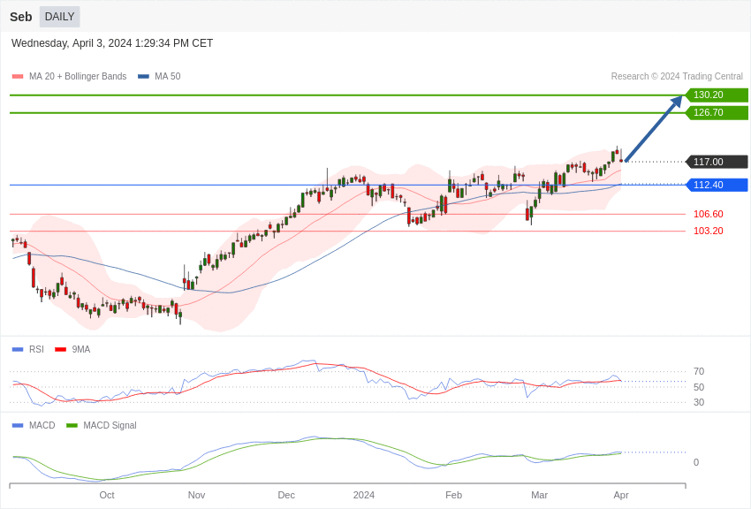Click the MACD Signal green legend swatch
This screenshot has width=751, height=509.
[x=72, y=425]
